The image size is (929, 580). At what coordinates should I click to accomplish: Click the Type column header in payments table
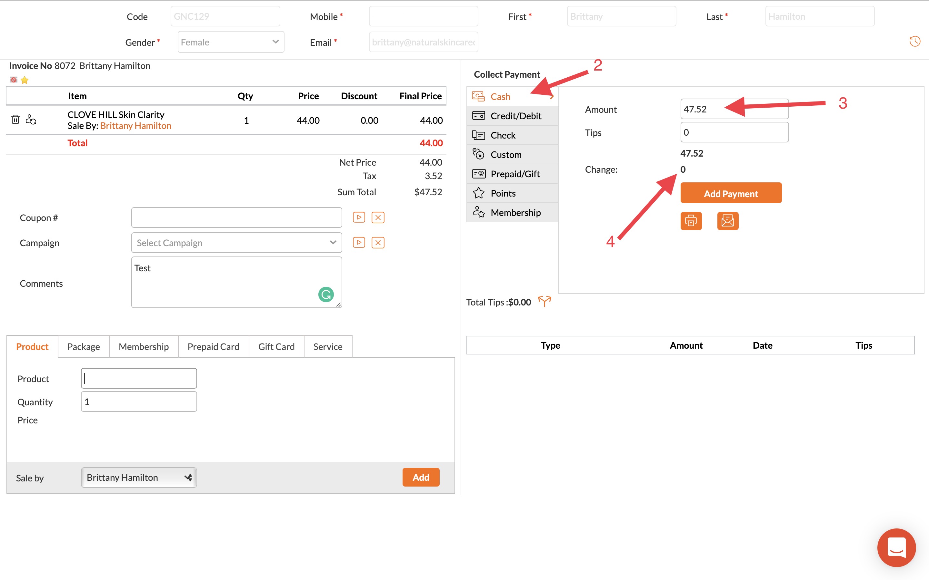point(551,346)
